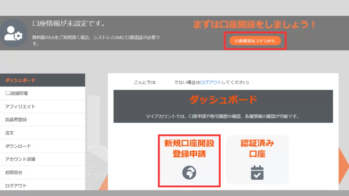Select アカウント詳細 in the sidebar

[x=43, y=159]
